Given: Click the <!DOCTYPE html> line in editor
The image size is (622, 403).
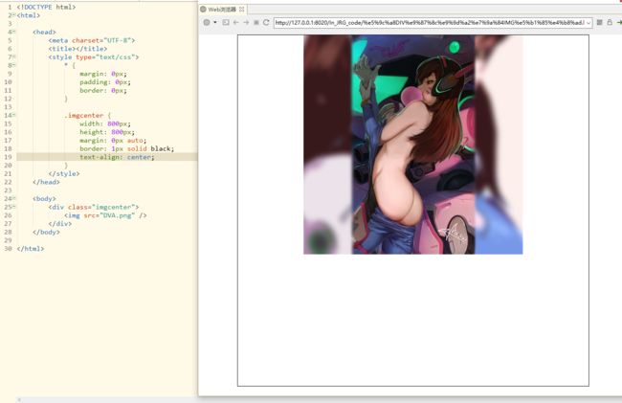Looking at the screenshot, I should pyautogui.click(x=46, y=7).
